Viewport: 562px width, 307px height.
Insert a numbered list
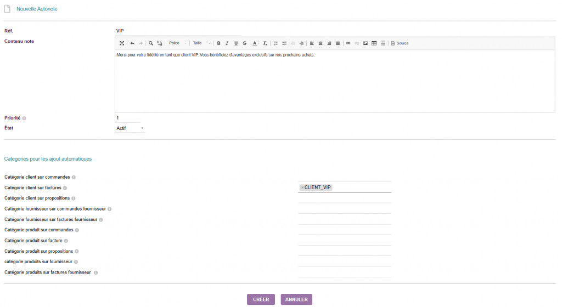(x=276, y=43)
